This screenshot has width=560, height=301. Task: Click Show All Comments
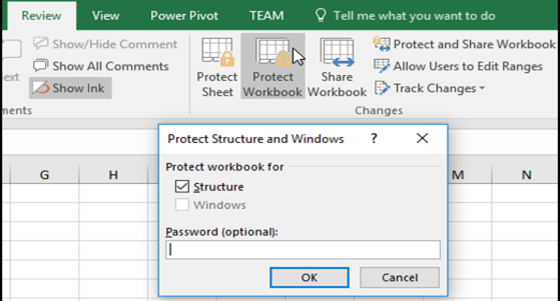(101, 66)
